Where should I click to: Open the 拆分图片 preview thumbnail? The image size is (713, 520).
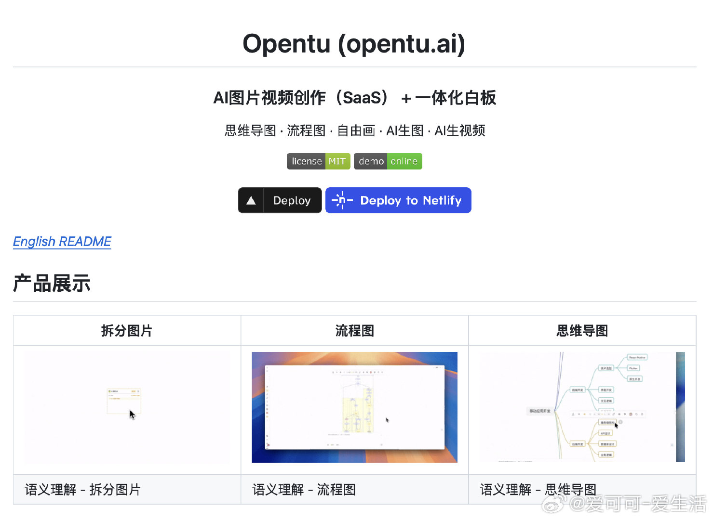pos(127,407)
